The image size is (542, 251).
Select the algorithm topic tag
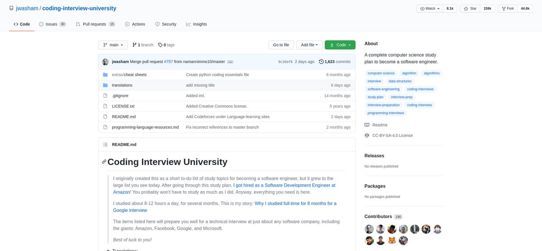[409, 73]
